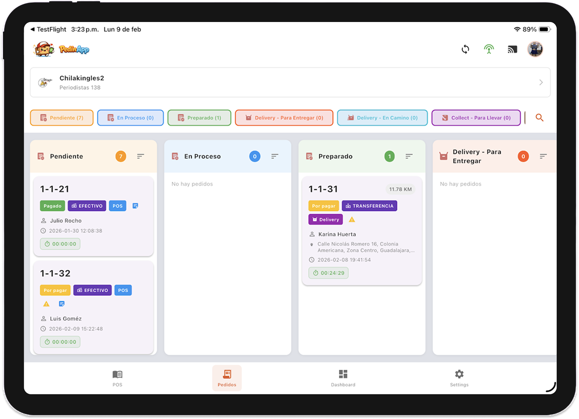Viewport: 579px width, 419px height.
Task: Open the search magnifier next to status filters
Action: (540, 118)
